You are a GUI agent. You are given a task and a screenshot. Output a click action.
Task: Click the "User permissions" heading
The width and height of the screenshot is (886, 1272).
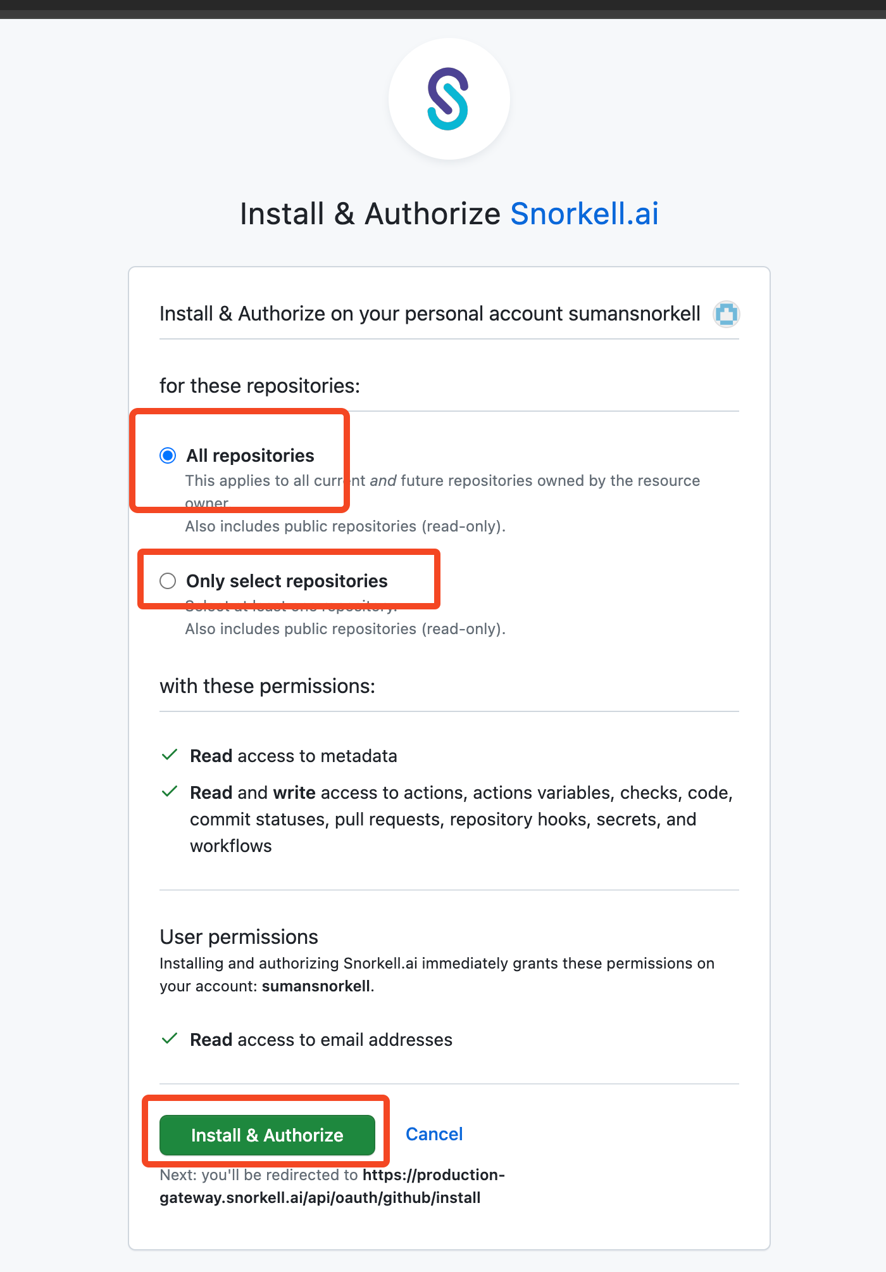(239, 937)
